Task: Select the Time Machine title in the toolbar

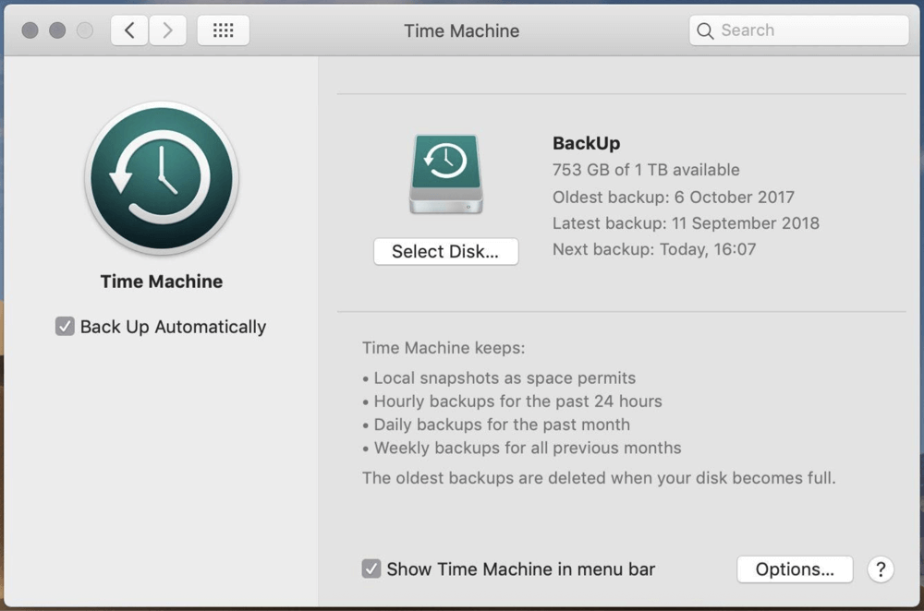Action: point(460,30)
